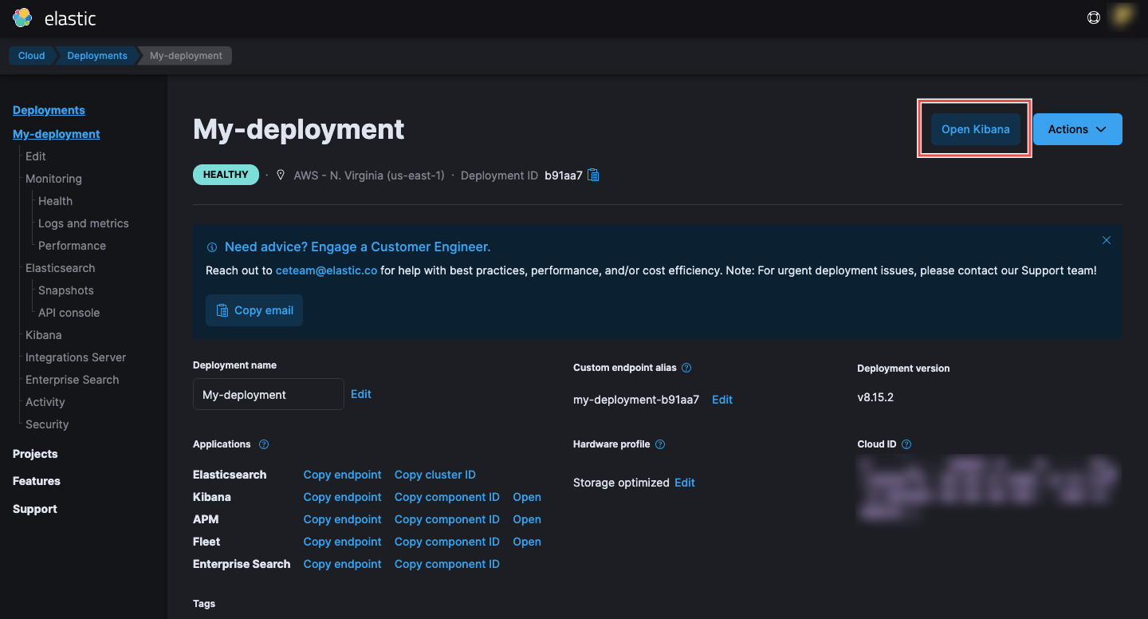Copy the Elasticsearch endpoint
Image resolution: width=1148 pixels, height=619 pixels.
click(x=342, y=474)
